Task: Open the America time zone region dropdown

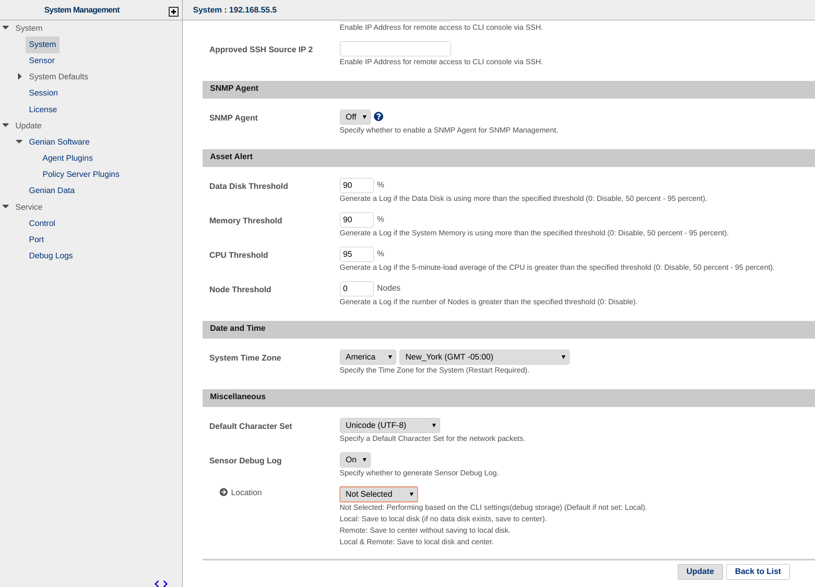Action: [368, 357]
